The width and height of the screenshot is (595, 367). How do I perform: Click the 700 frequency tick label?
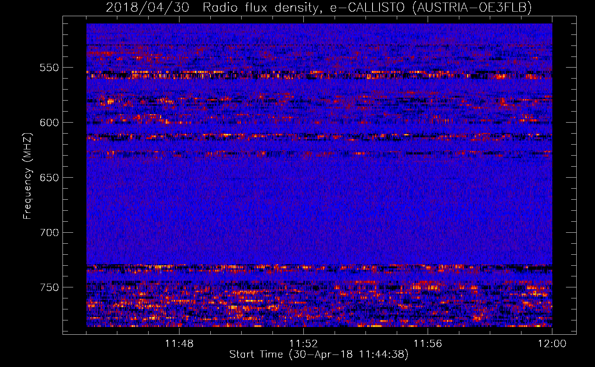(x=49, y=233)
